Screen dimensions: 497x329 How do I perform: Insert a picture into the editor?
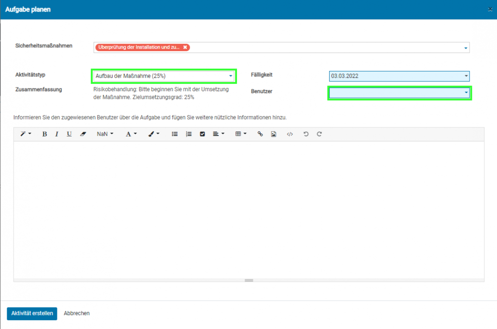[274, 134]
